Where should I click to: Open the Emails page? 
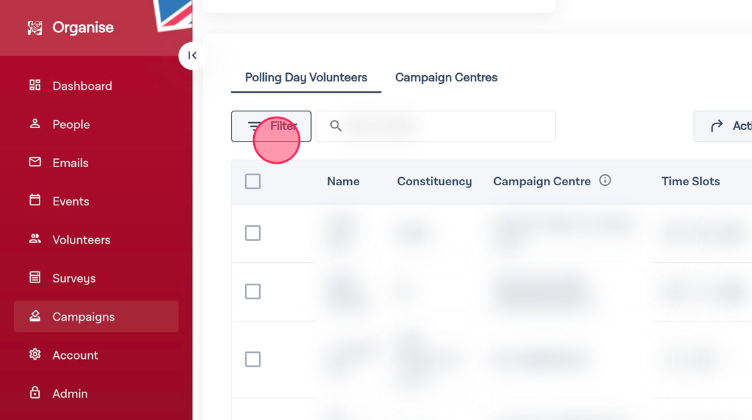[70, 163]
